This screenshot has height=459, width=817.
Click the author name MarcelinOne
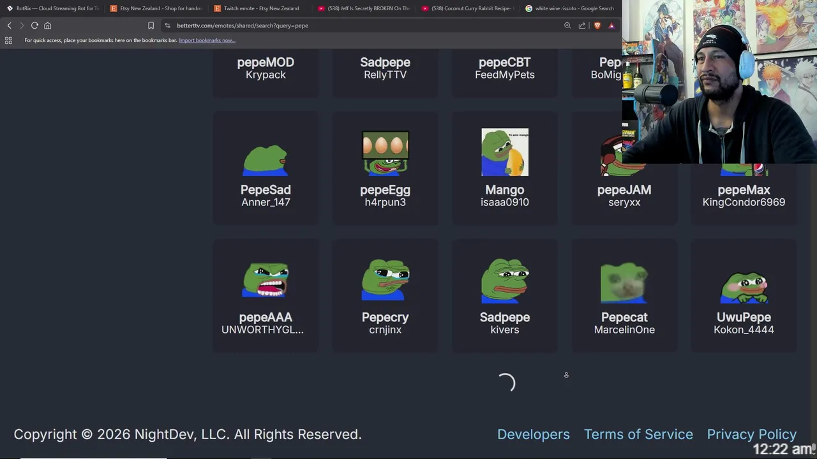(x=624, y=330)
